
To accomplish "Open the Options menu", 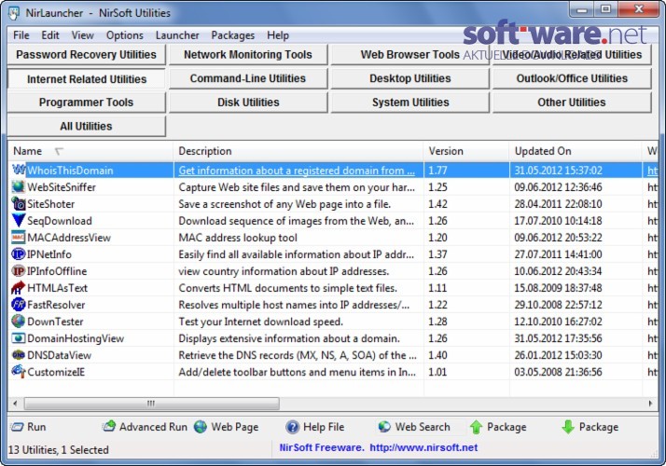I will (x=124, y=35).
